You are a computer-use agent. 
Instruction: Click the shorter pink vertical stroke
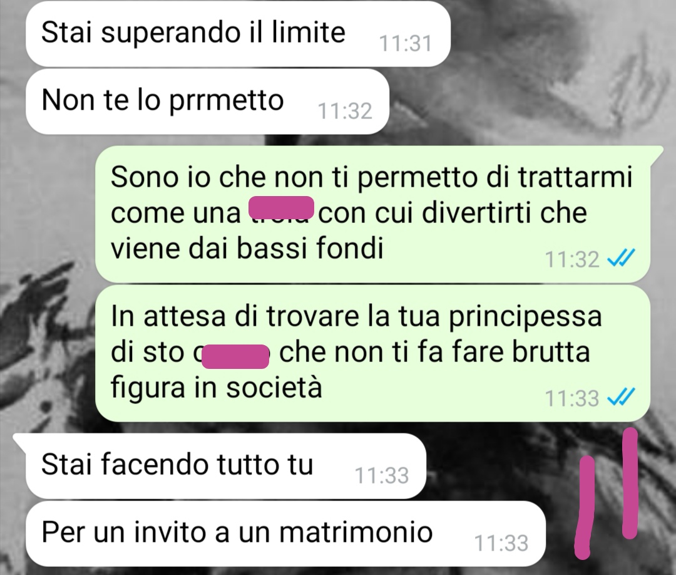tap(585, 507)
